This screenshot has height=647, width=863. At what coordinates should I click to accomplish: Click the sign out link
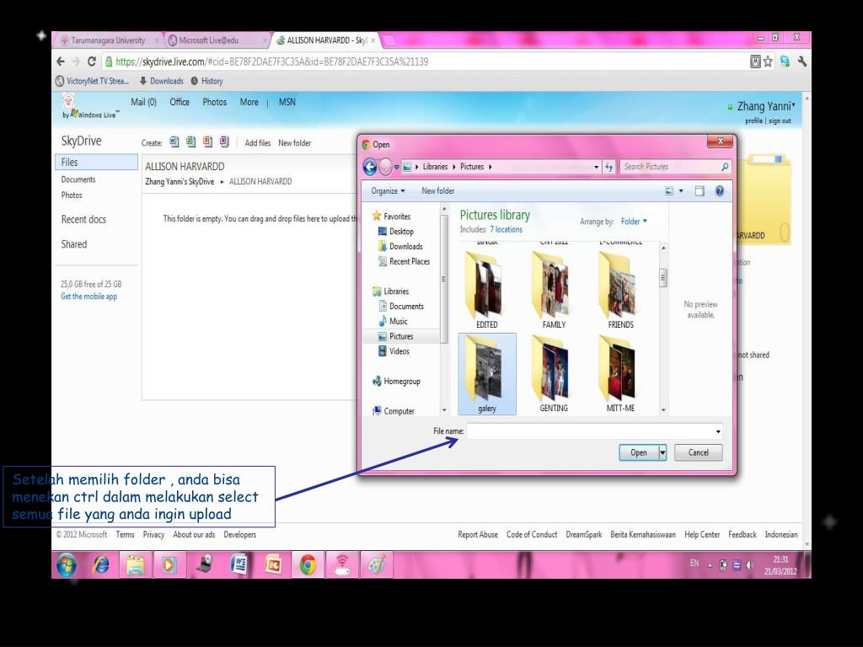point(780,121)
